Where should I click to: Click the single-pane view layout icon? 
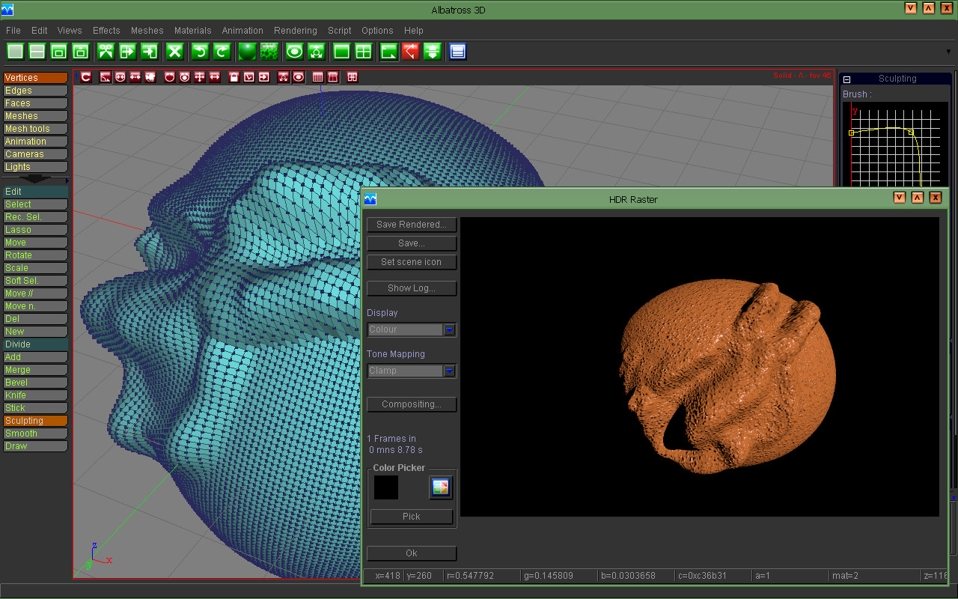click(x=341, y=52)
